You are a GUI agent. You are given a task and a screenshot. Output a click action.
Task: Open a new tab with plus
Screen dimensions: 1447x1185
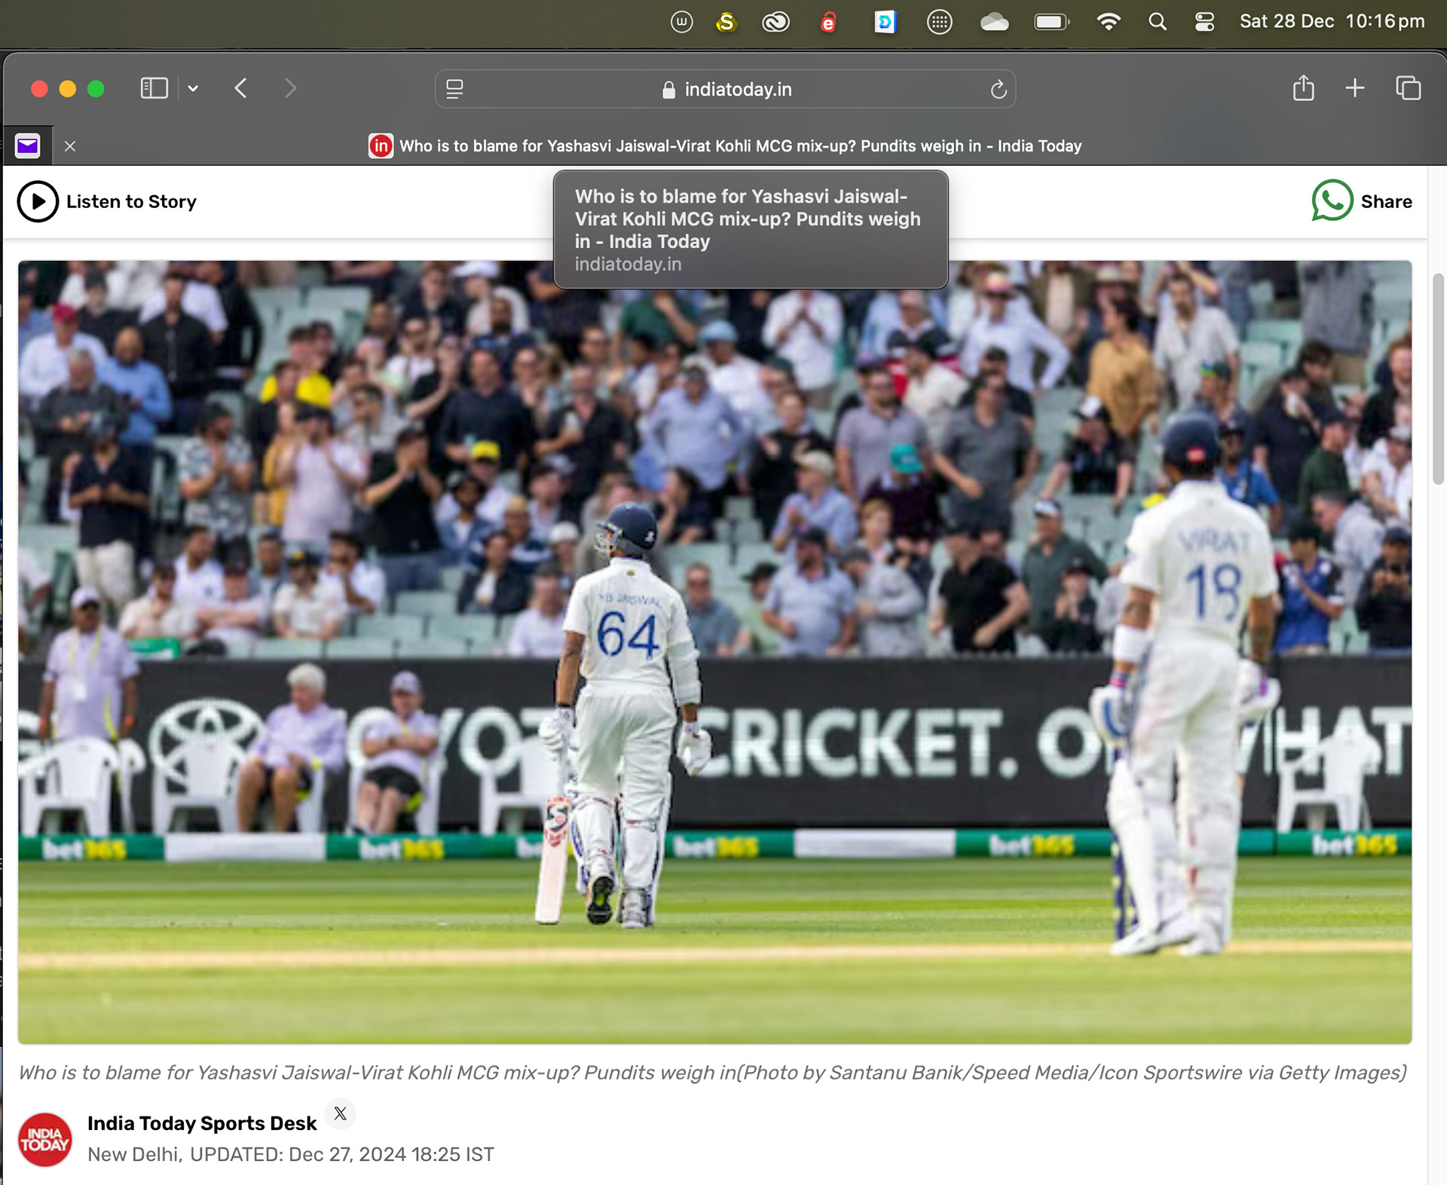point(1354,89)
